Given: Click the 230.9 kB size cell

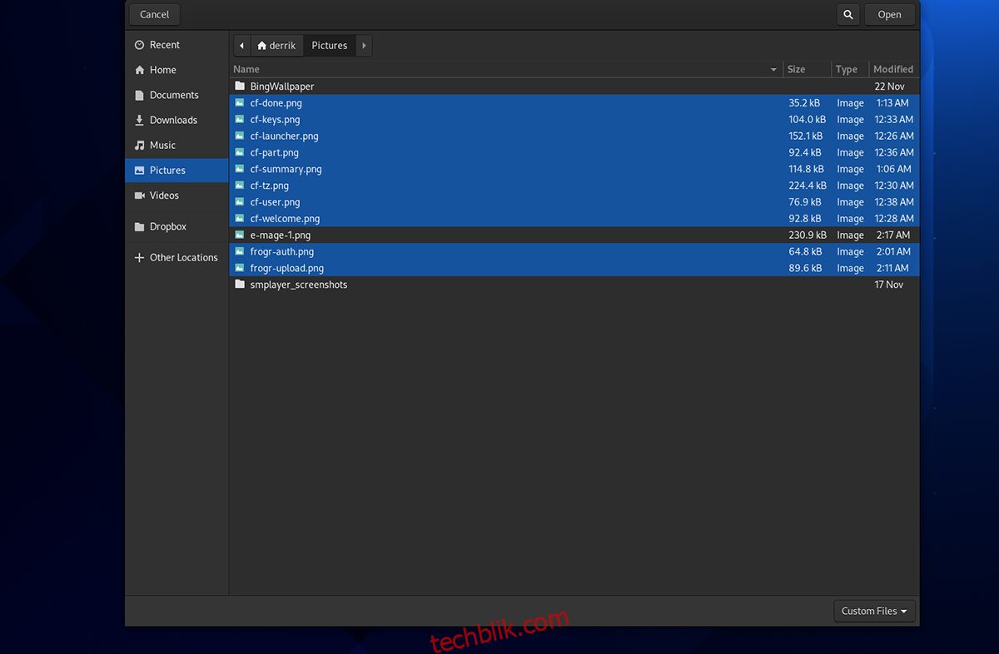Looking at the screenshot, I should 808,235.
